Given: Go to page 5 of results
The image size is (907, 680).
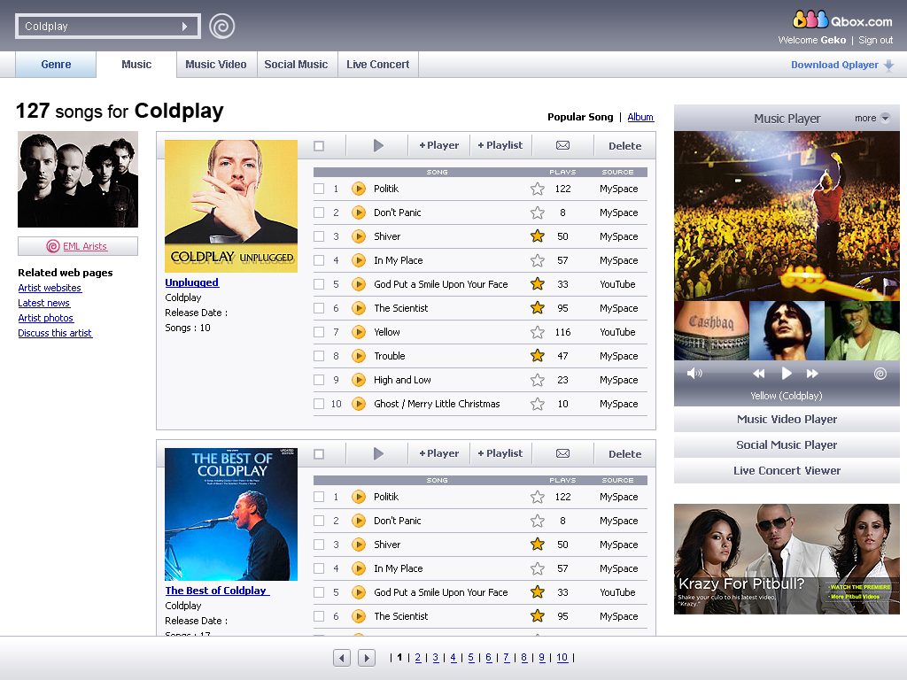Looking at the screenshot, I should pyautogui.click(x=471, y=658).
